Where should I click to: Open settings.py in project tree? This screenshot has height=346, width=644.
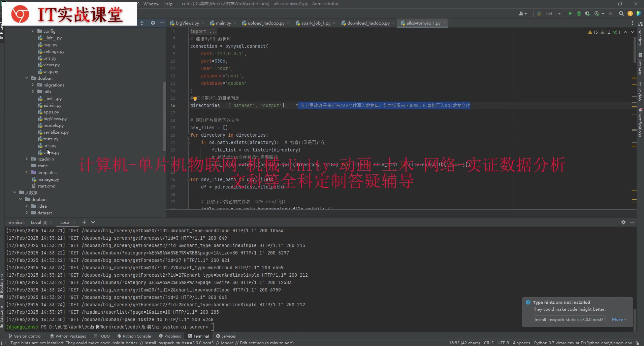54,51
